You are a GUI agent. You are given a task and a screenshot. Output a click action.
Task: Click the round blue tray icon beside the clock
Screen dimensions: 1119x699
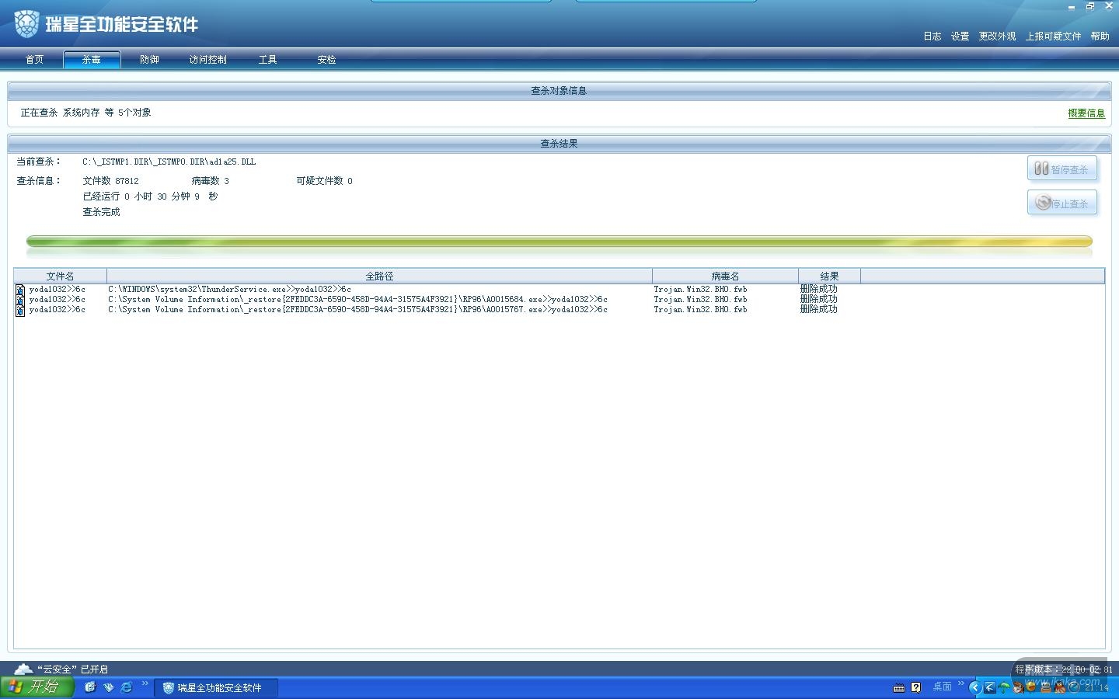(1074, 687)
